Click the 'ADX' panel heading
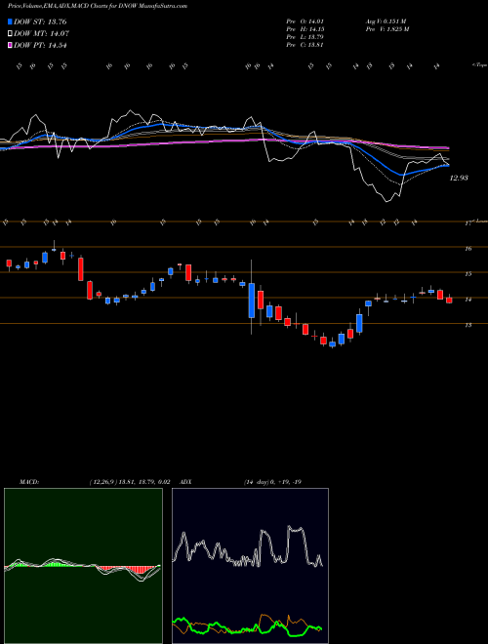 coord(185,482)
